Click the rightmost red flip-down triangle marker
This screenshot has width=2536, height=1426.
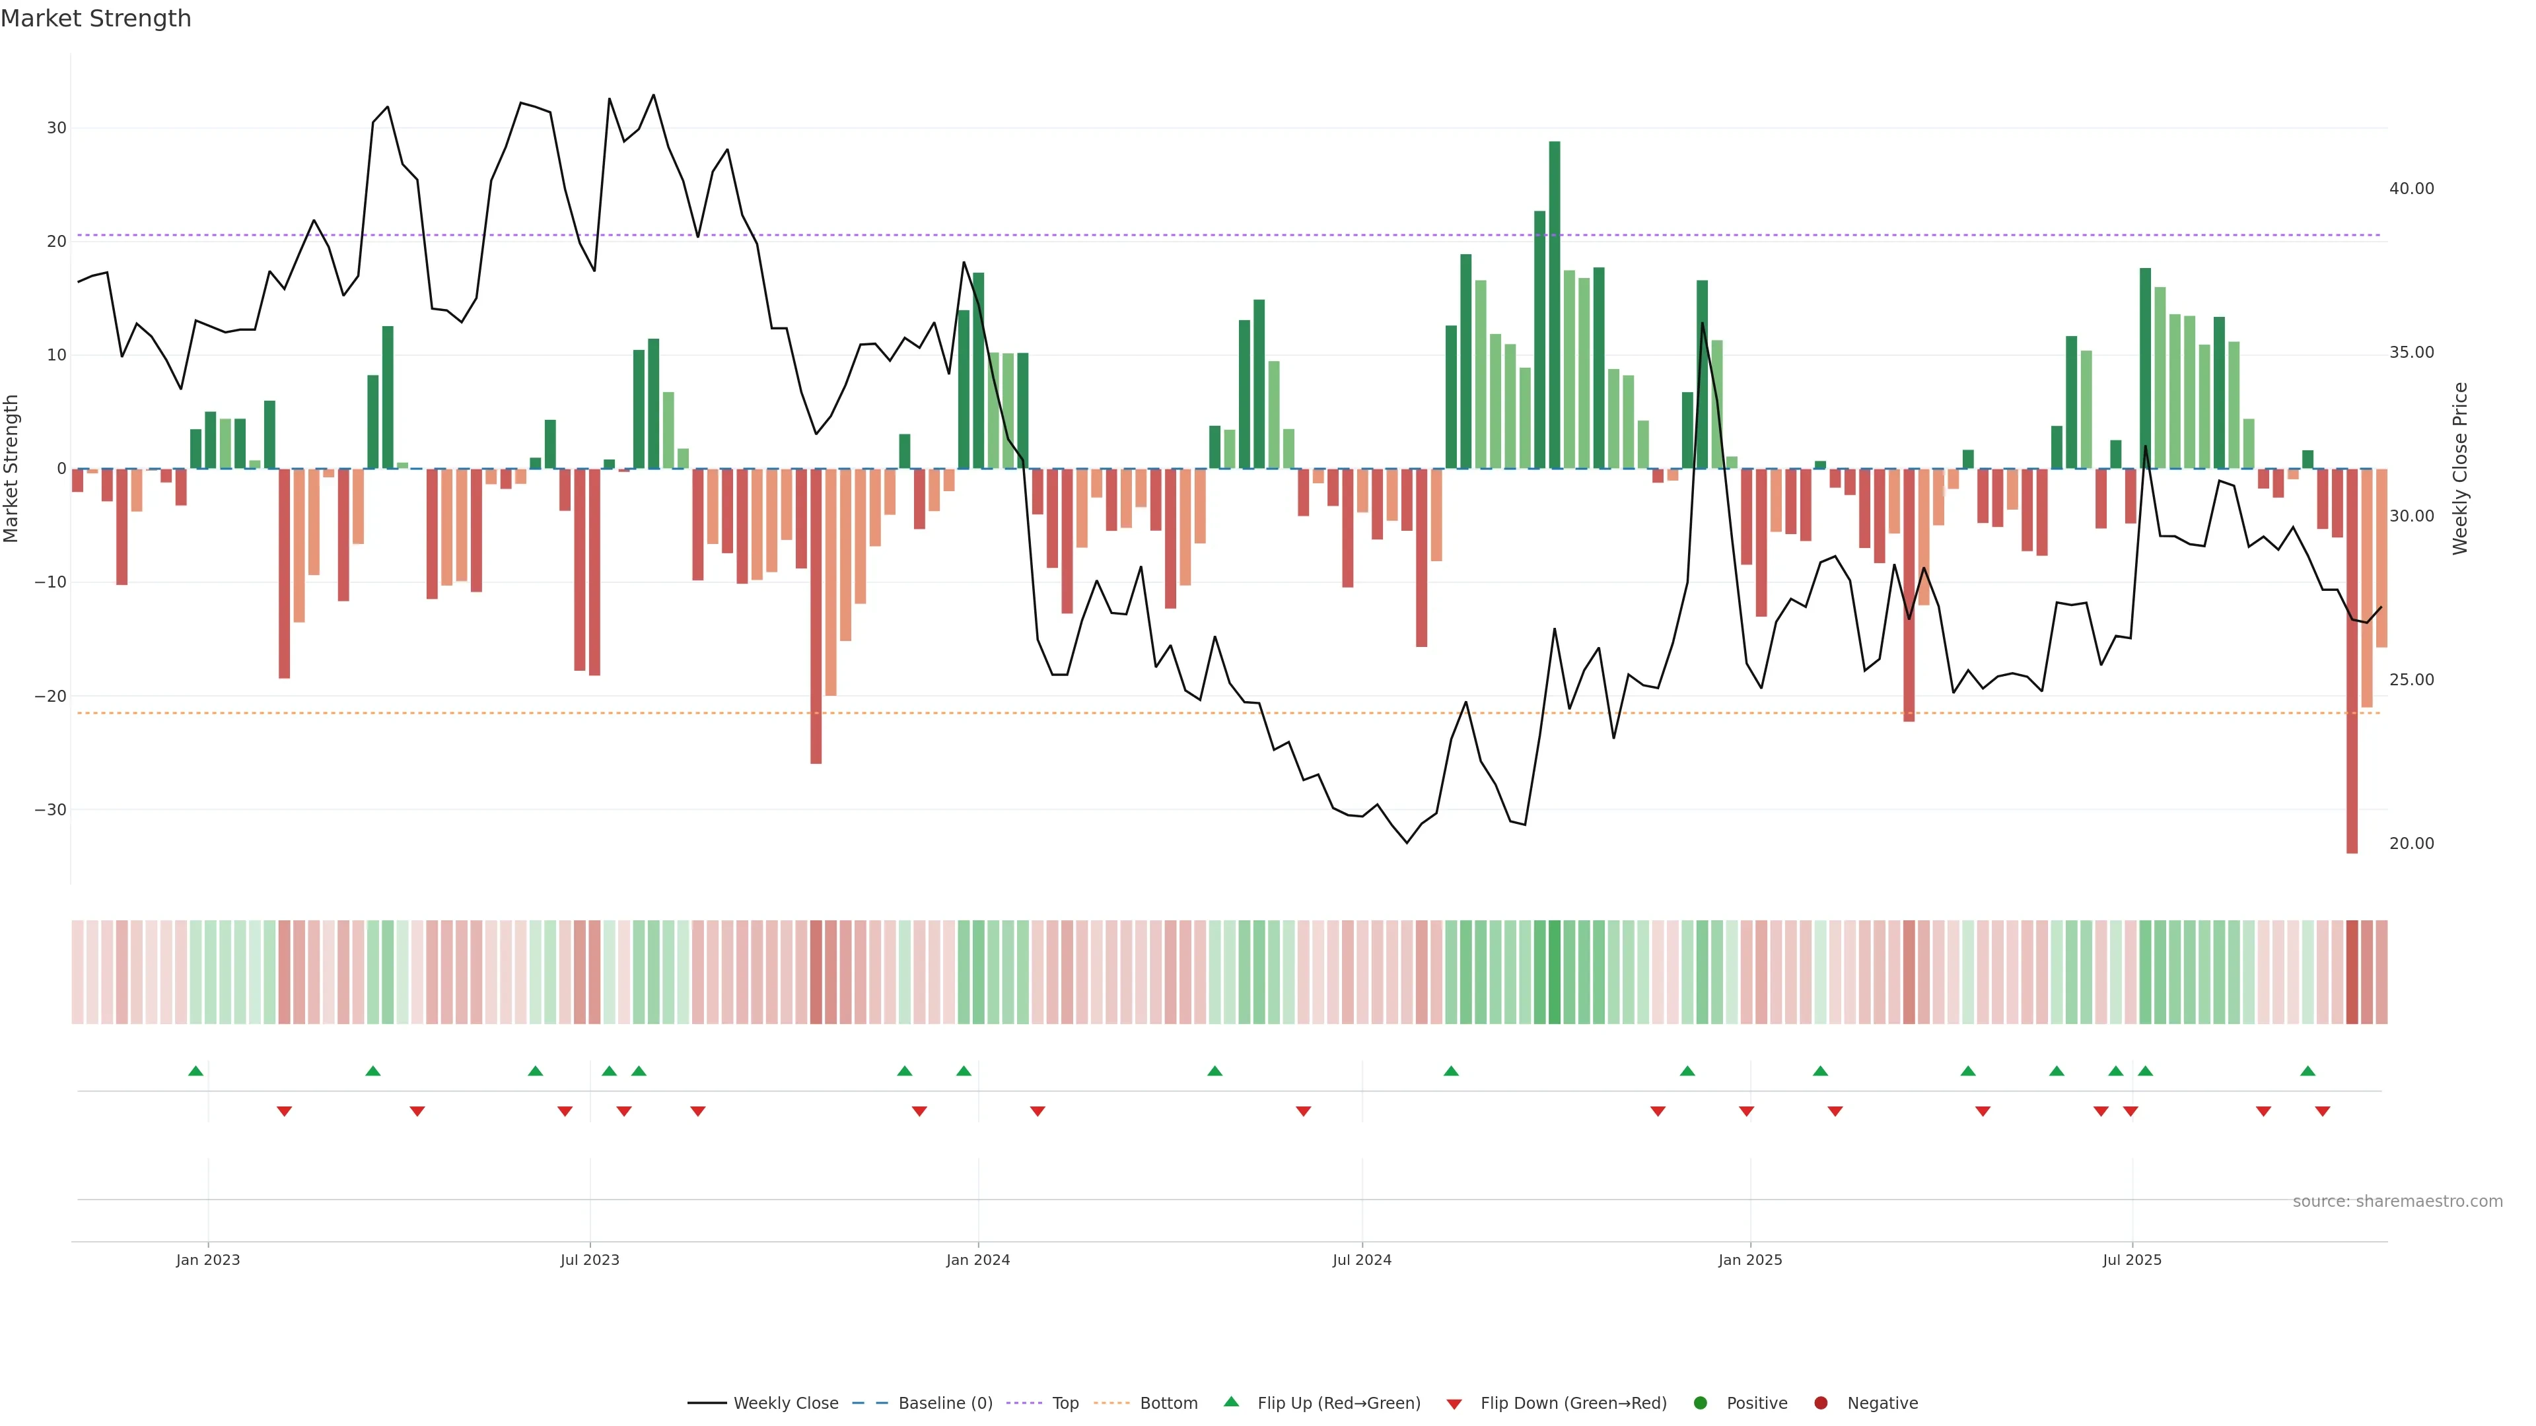(x=2323, y=1111)
